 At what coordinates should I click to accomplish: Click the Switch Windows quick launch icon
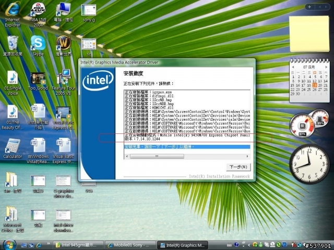click(x=31, y=245)
